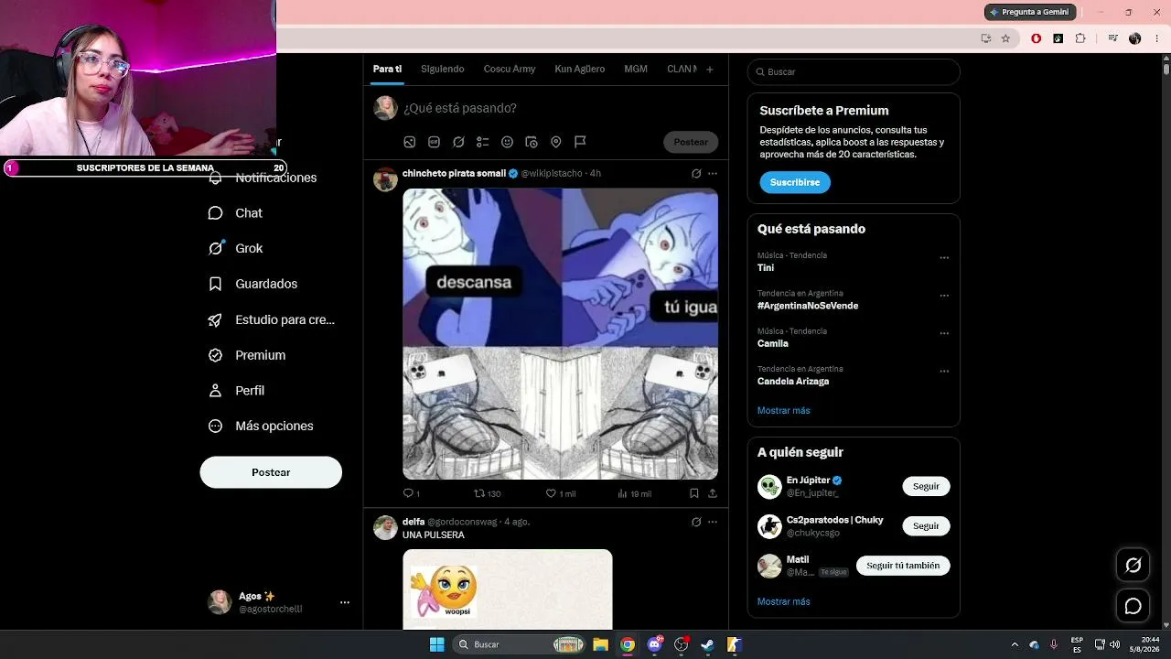Open more options for wikipistacho post
The height and width of the screenshot is (659, 1171).
(x=713, y=173)
